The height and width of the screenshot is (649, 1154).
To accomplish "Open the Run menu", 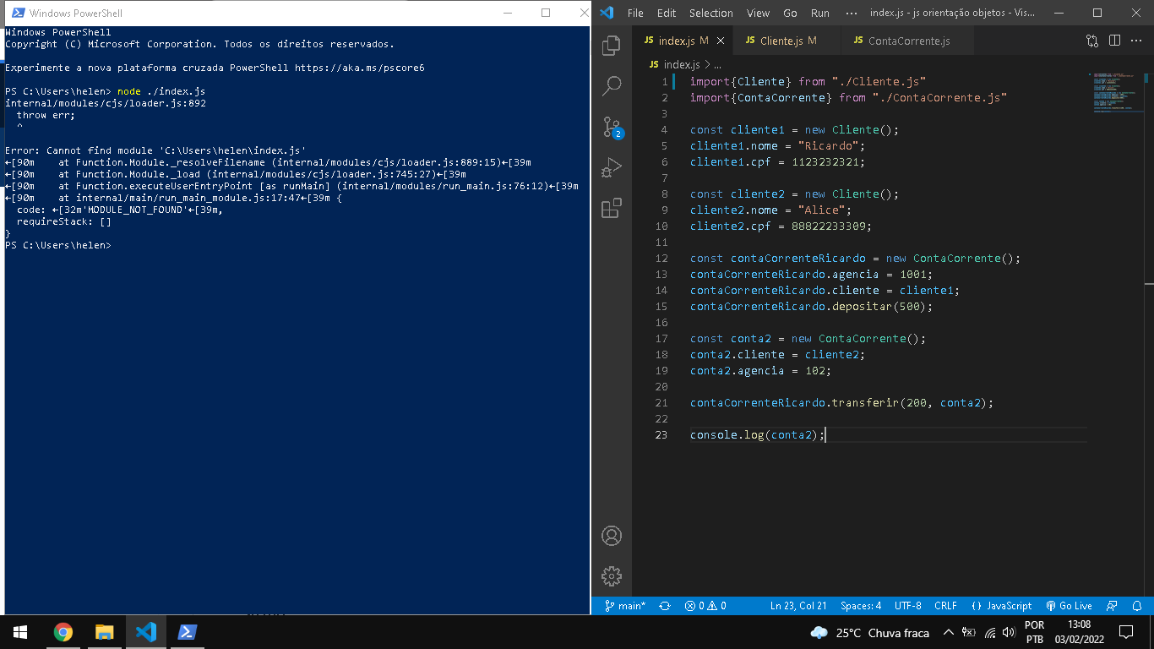I will (x=819, y=13).
